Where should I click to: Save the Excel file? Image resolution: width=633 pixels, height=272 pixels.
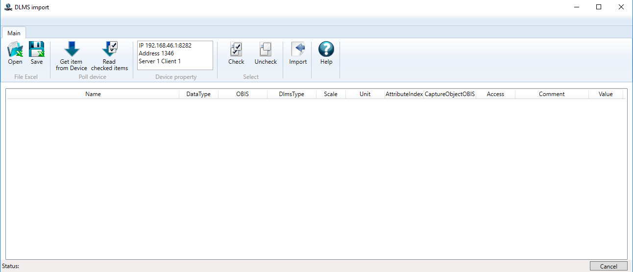[x=37, y=53]
